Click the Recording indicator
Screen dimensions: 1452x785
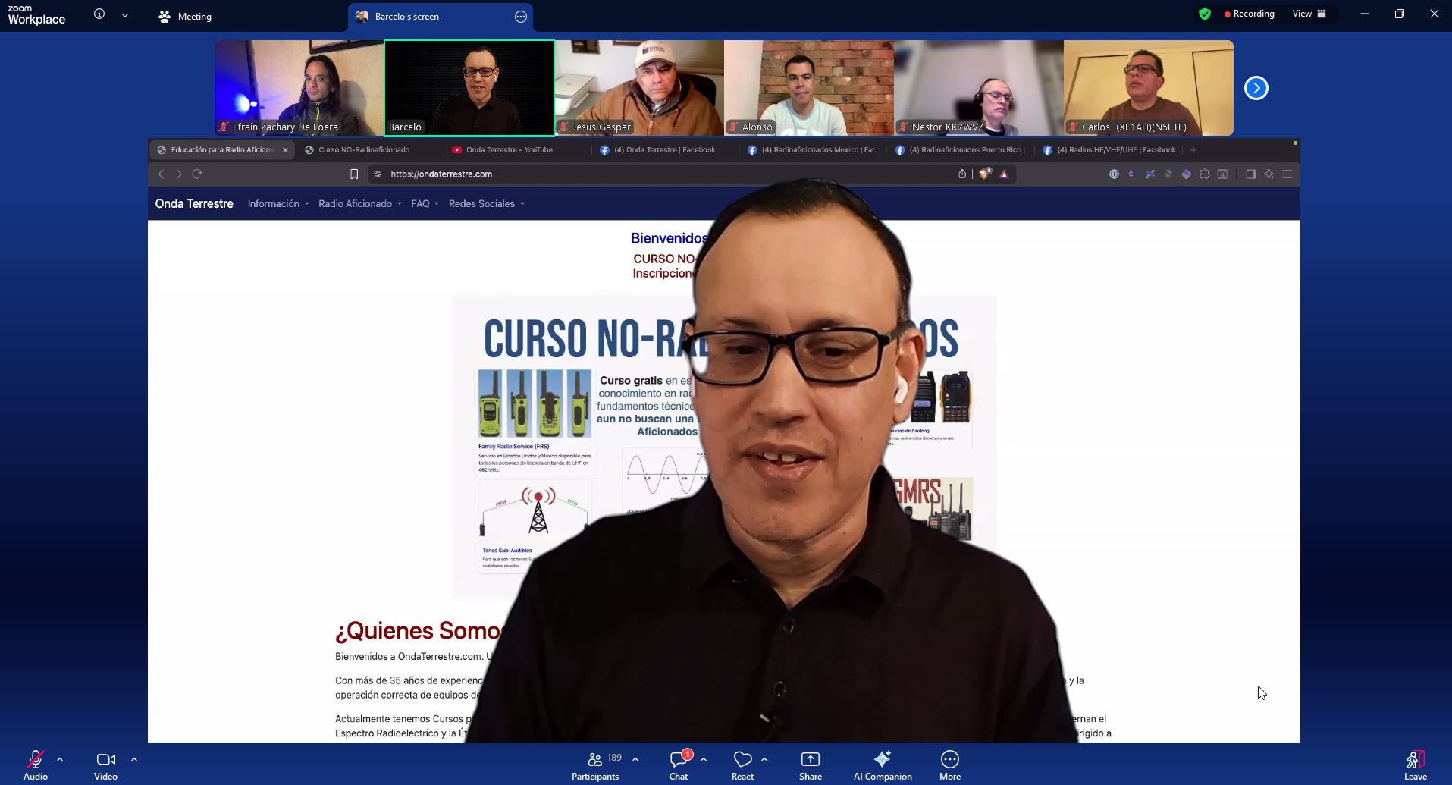coord(1250,14)
